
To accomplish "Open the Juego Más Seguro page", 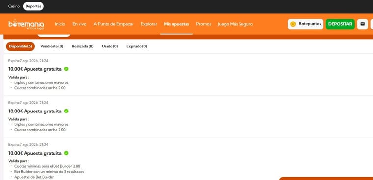I will pyautogui.click(x=235, y=24).
